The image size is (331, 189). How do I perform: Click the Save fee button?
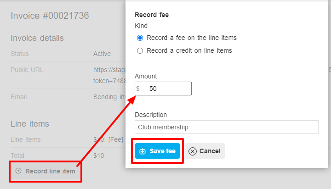[158, 151]
